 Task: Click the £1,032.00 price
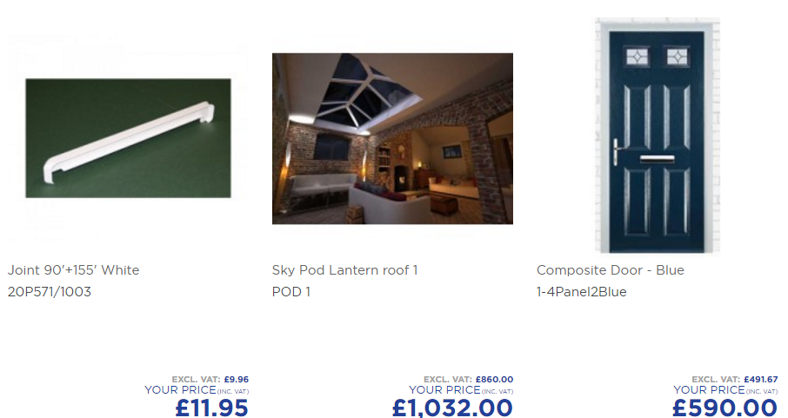tap(452, 408)
